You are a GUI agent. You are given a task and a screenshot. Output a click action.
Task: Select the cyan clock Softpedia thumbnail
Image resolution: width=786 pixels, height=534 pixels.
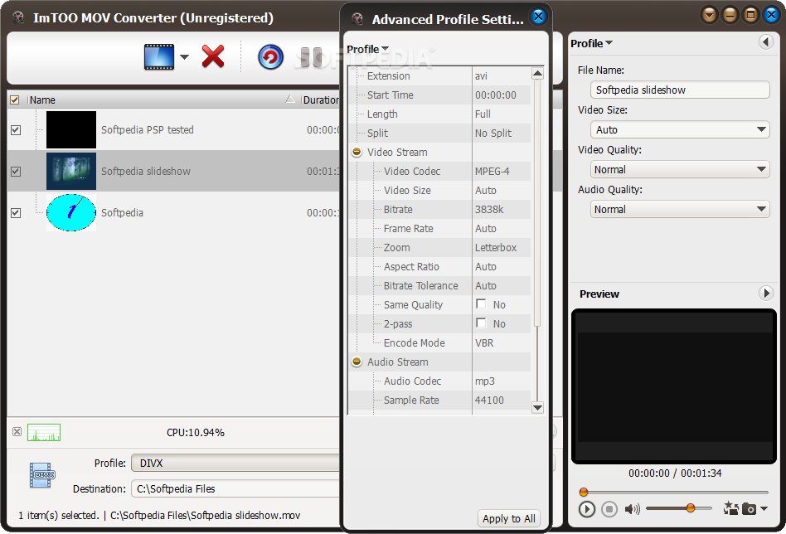(71, 213)
